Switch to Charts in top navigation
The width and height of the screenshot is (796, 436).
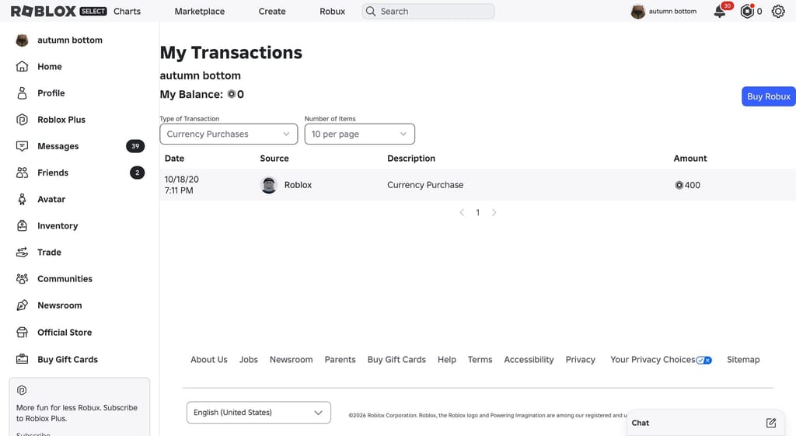tap(127, 11)
